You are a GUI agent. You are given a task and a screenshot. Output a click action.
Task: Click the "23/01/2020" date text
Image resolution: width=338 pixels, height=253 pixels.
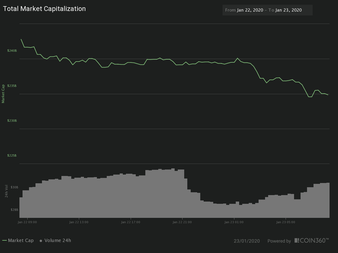point(247,241)
